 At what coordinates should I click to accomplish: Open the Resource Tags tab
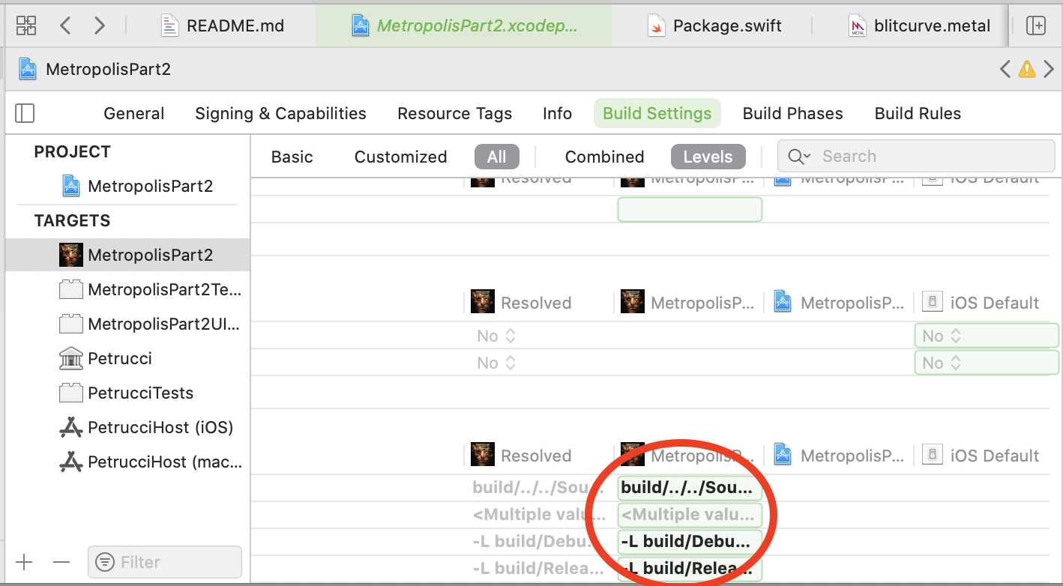click(454, 113)
